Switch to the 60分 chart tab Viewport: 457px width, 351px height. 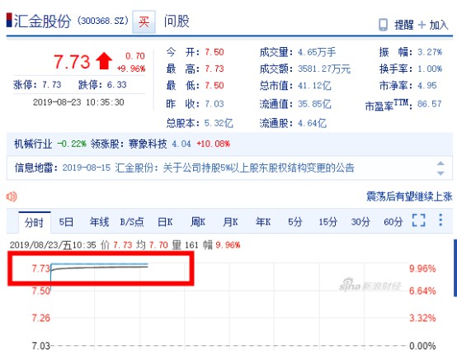click(393, 222)
